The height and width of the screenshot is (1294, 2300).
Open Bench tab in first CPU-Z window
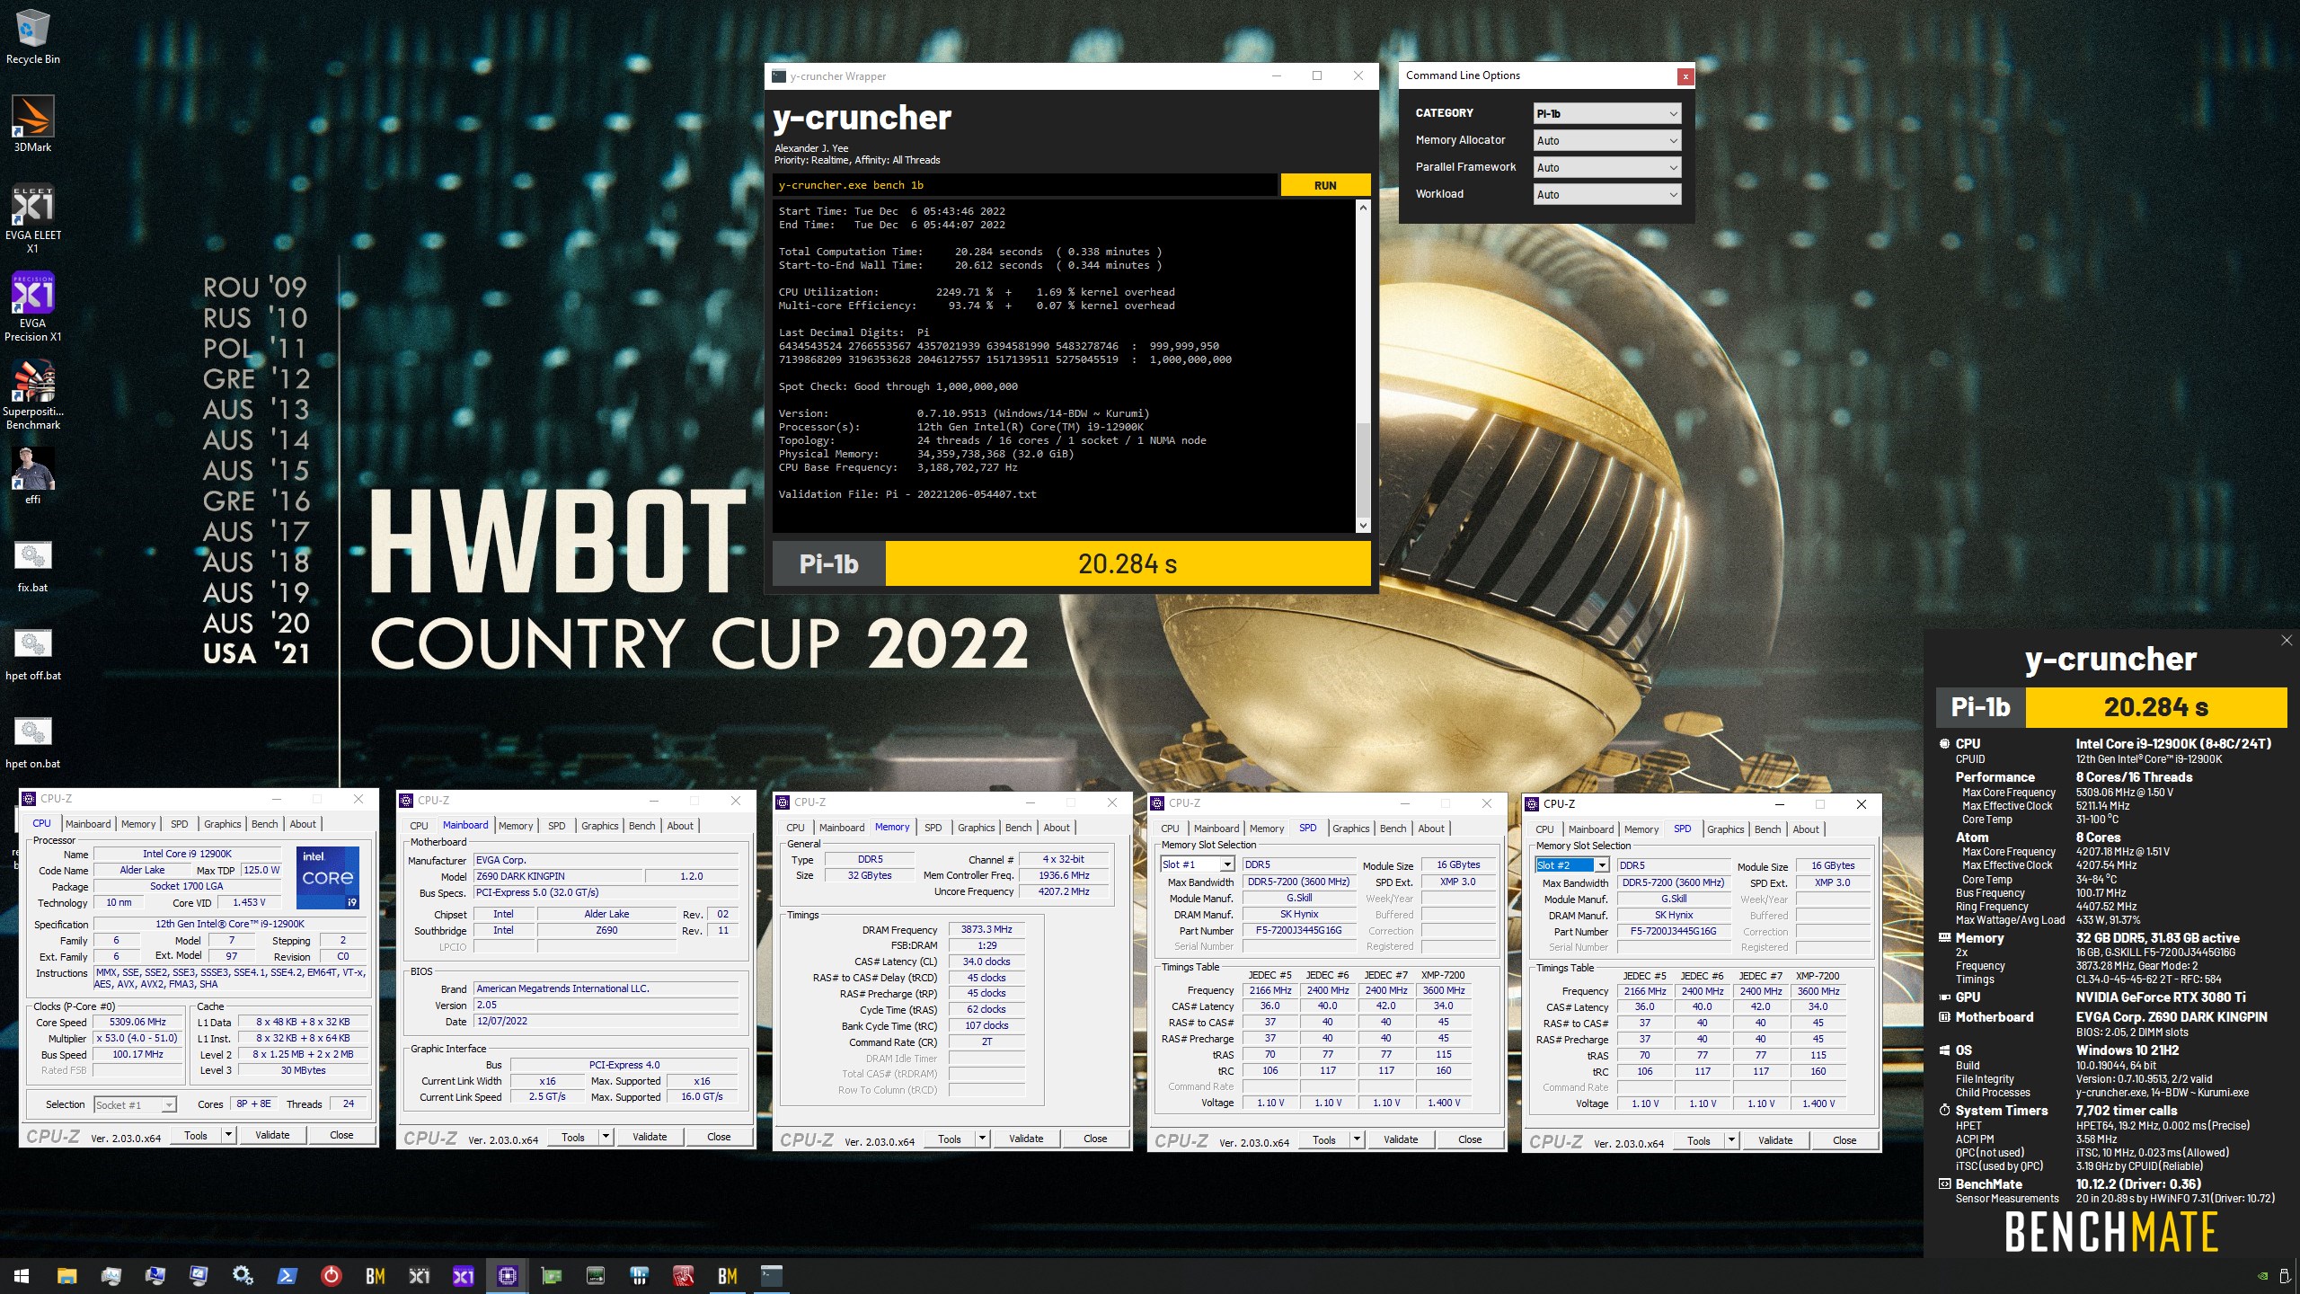click(264, 824)
